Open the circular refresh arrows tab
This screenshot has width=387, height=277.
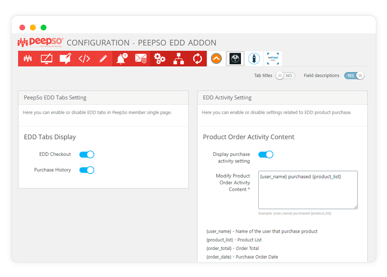coord(197,58)
